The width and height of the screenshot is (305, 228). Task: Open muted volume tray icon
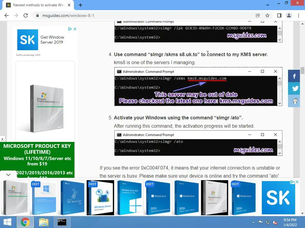click(275, 222)
